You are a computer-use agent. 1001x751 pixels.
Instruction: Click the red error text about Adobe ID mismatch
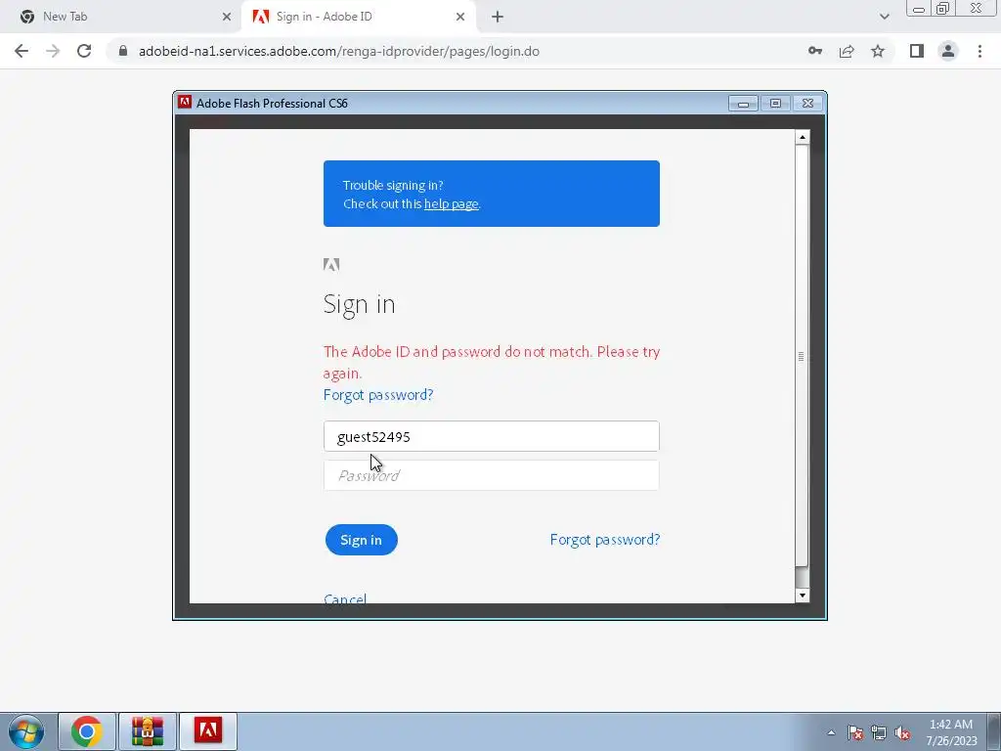[492, 362]
